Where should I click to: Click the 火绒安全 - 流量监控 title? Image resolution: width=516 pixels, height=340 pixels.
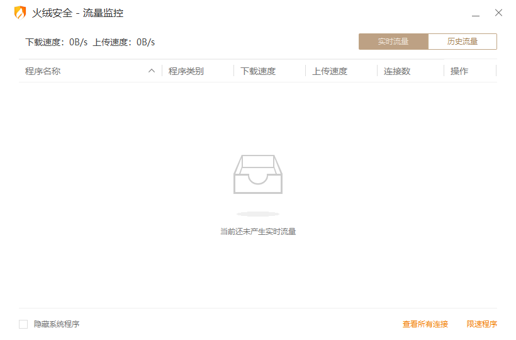(x=77, y=13)
